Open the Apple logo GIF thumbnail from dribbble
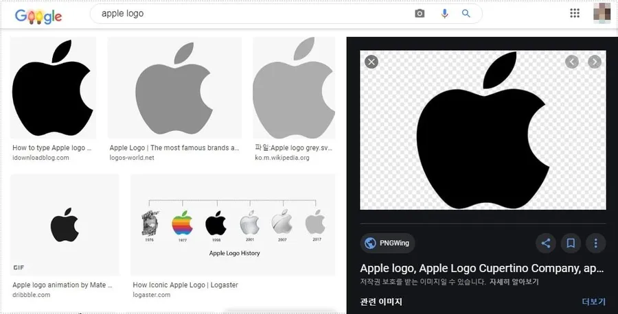This screenshot has width=618, height=314. tap(65, 225)
